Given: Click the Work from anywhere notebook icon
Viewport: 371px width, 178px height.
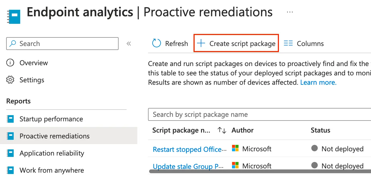Looking at the screenshot, I should tap(10, 170).
